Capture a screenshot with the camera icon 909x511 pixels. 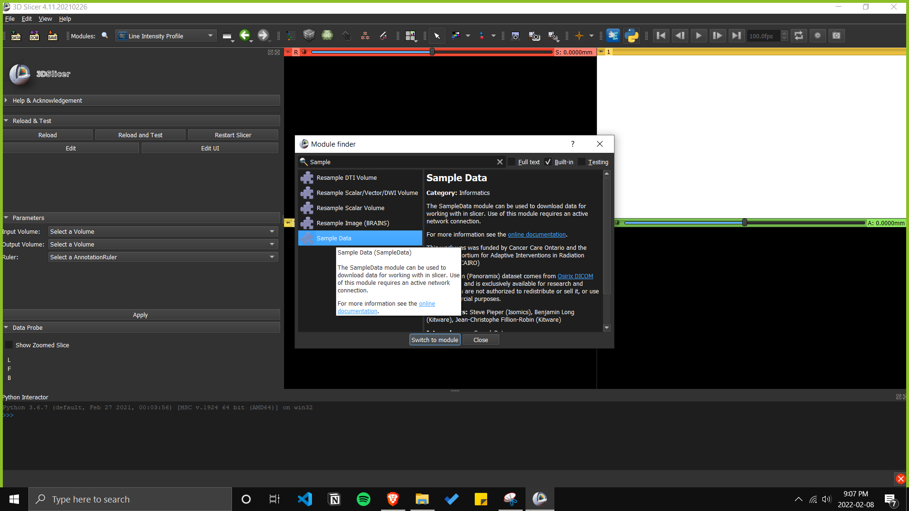[x=515, y=36]
